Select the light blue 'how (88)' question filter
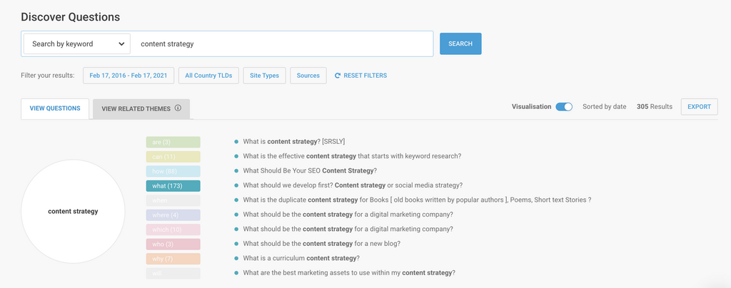Viewport: 731px width, 288px height. [x=173, y=171]
